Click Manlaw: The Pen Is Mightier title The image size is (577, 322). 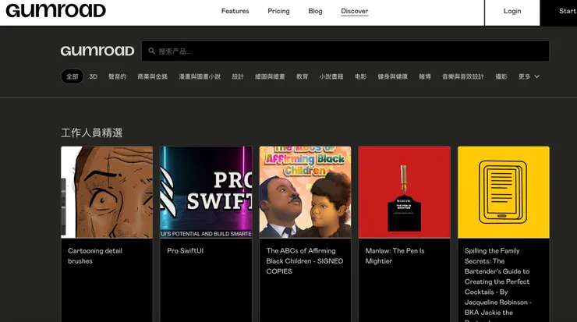[395, 256]
